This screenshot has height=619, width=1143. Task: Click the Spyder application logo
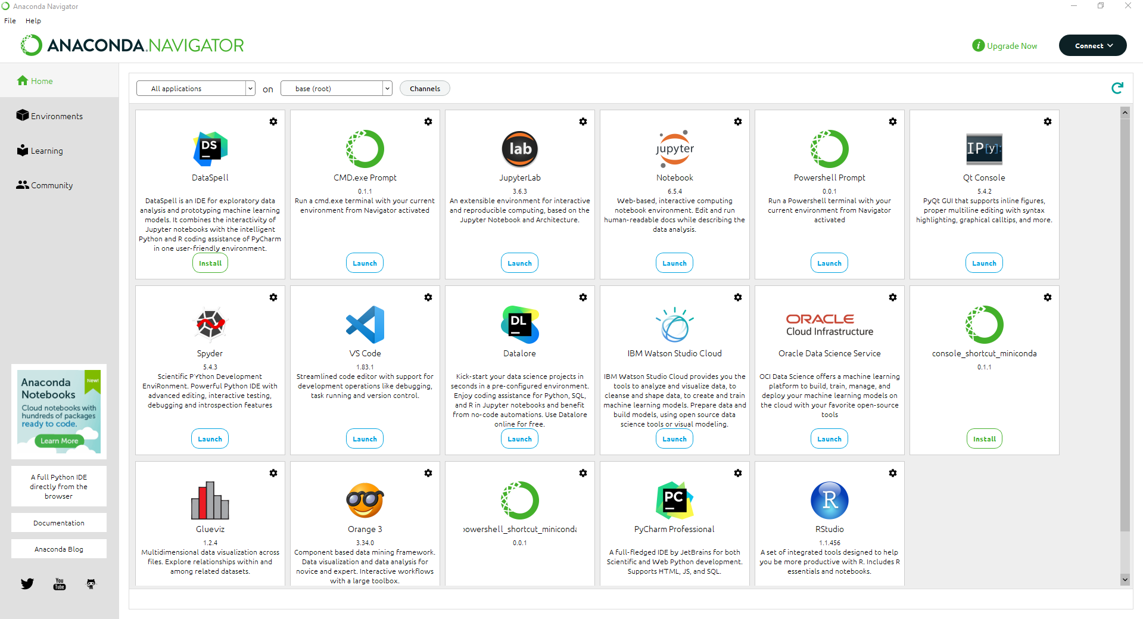pyautogui.click(x=210, y=325)
